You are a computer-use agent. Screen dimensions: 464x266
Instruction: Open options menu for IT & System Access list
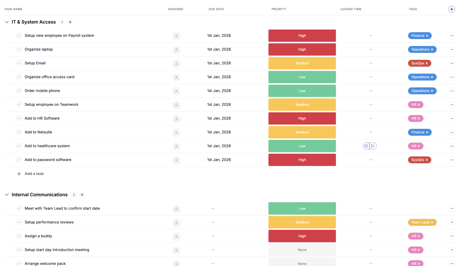(62, 22)
